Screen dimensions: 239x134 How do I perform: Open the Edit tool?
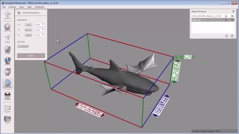click(7, 72)
